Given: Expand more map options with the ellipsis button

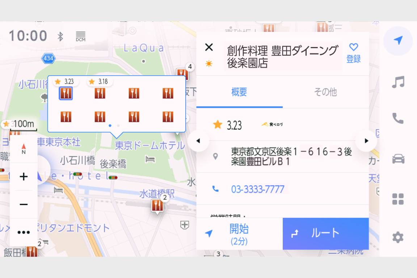Looking at the screenshot, I should (x=24, y=232).
